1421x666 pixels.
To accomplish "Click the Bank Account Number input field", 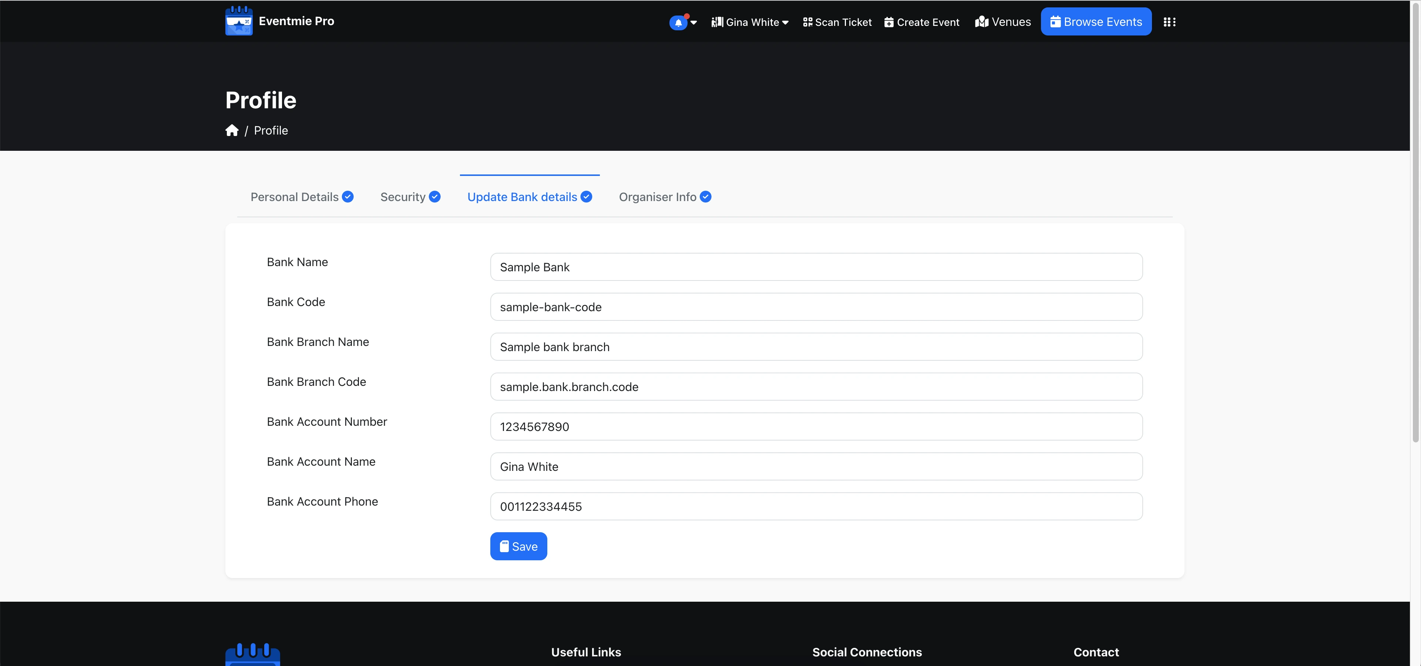I will coord(816,427).
